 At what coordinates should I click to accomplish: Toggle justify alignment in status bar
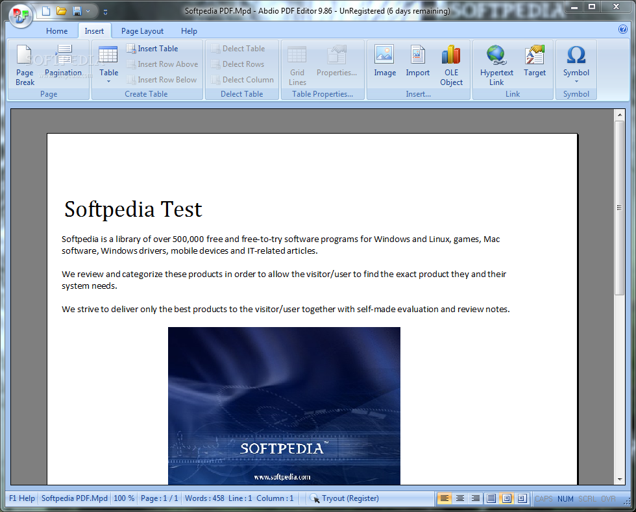[491, 498]
